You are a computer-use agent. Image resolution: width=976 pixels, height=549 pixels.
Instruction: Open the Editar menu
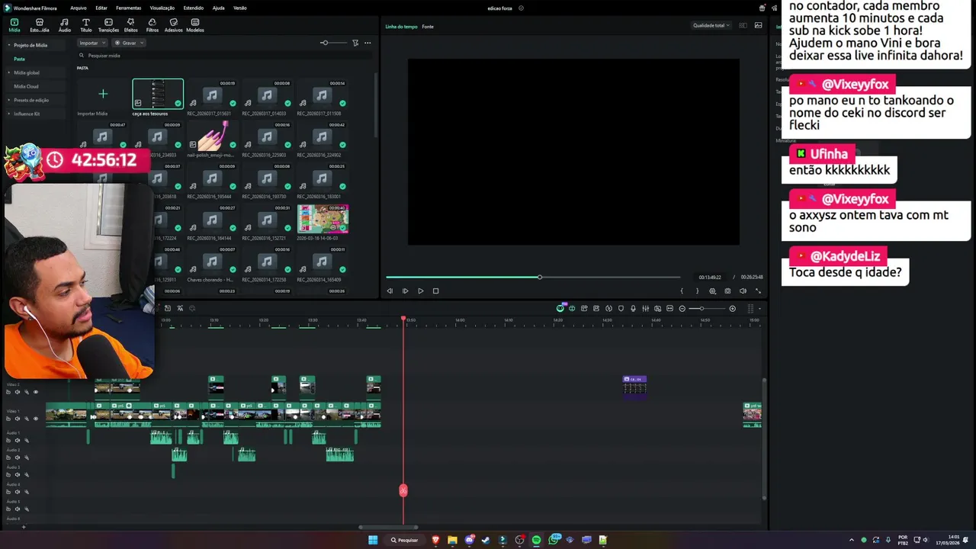pyautogui.click(x=101, y=8)
